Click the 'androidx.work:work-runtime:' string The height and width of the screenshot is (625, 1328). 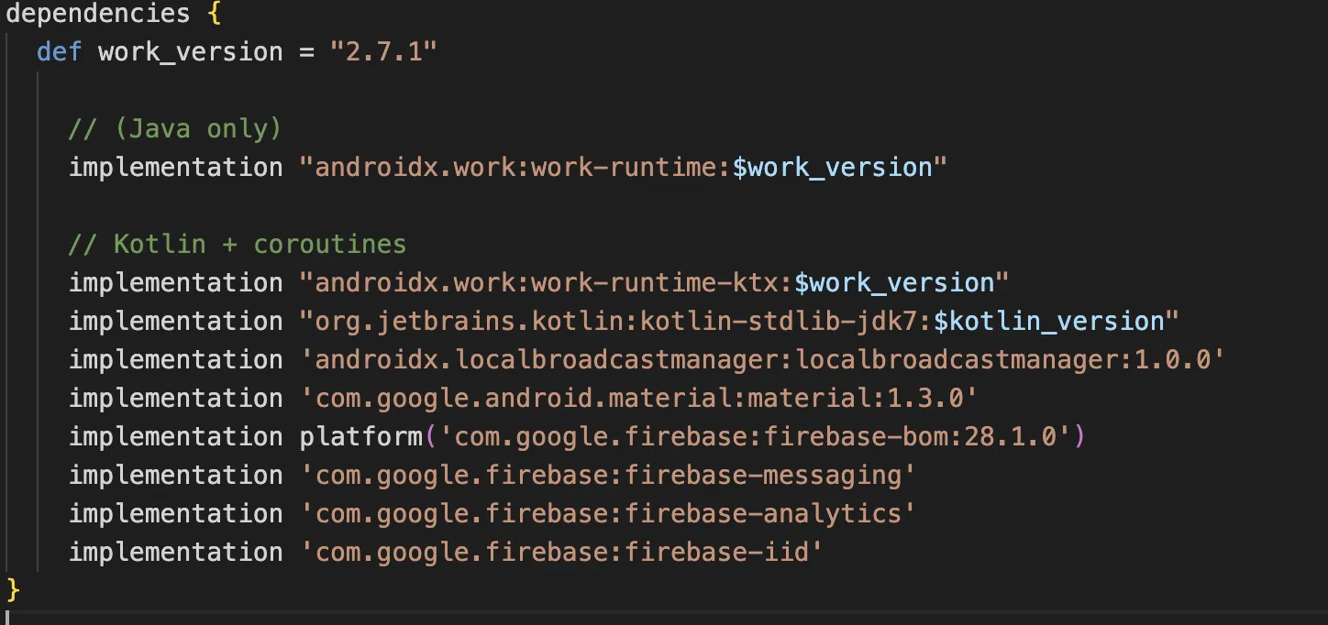[515, 167]
